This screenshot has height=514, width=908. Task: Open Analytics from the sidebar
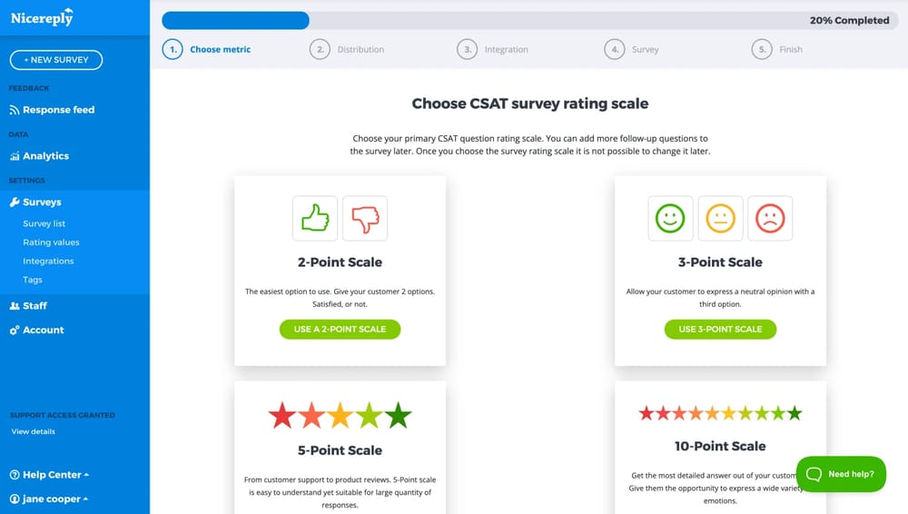click(45, 156)
